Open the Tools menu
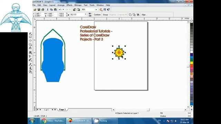The height and width of the screenshot is (124, 221). pyautogui.click(x=92, y=5)
